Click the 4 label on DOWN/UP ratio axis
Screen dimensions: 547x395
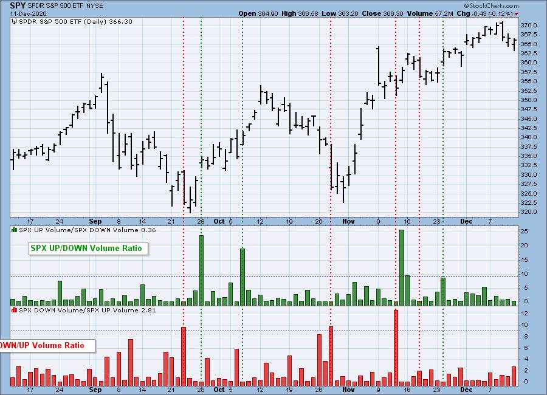tap(526, 359)
